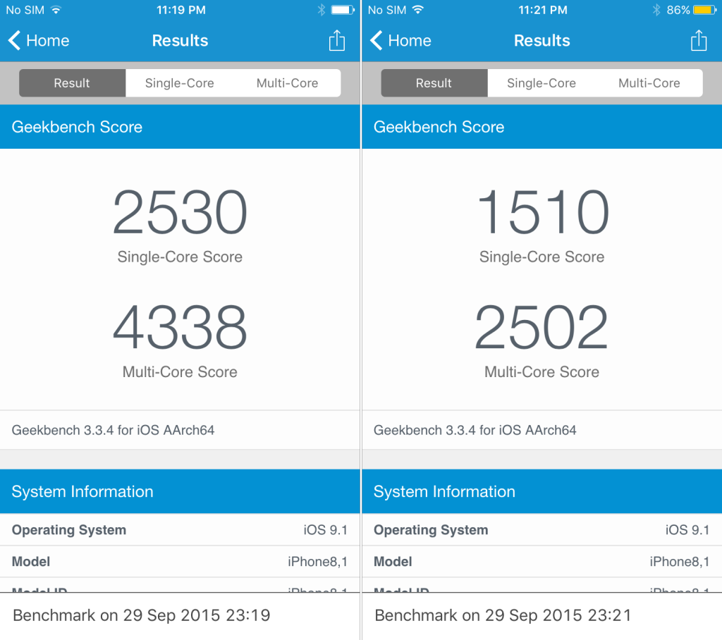
Task: Switch to Single-Core tab in right screen
Action: coord(541,83)
